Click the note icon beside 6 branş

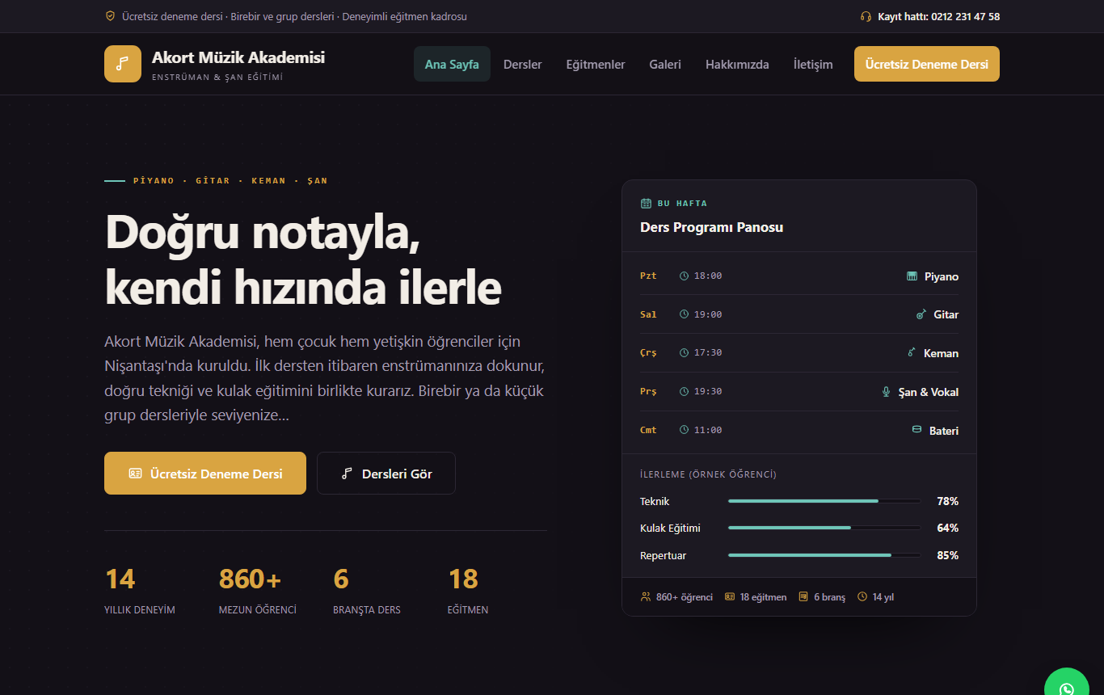coord(803,596)
